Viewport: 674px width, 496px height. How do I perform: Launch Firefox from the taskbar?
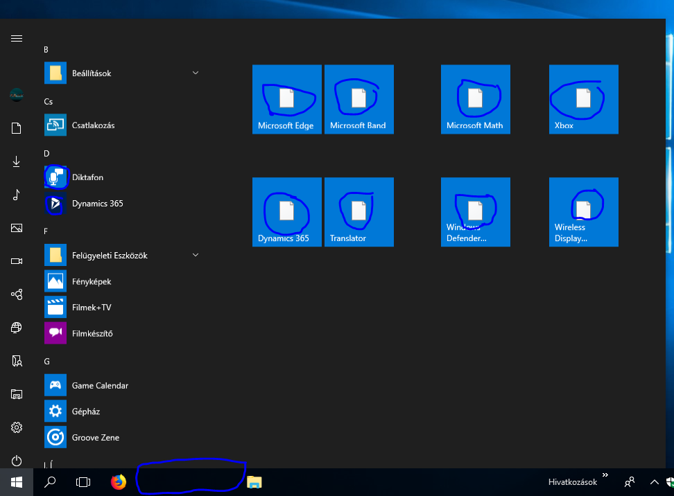point(118,482)
